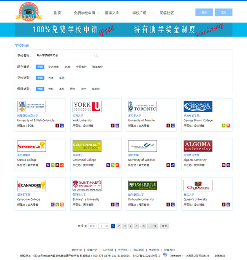Image resolution: width=247 pixels, height=260 pixels.
Task: Filter province by 海洋省份
Action: click(98, 67)
